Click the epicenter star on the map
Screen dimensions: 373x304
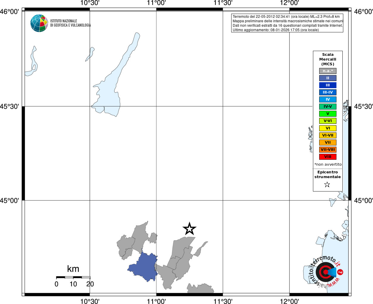(x=189, y=229)
